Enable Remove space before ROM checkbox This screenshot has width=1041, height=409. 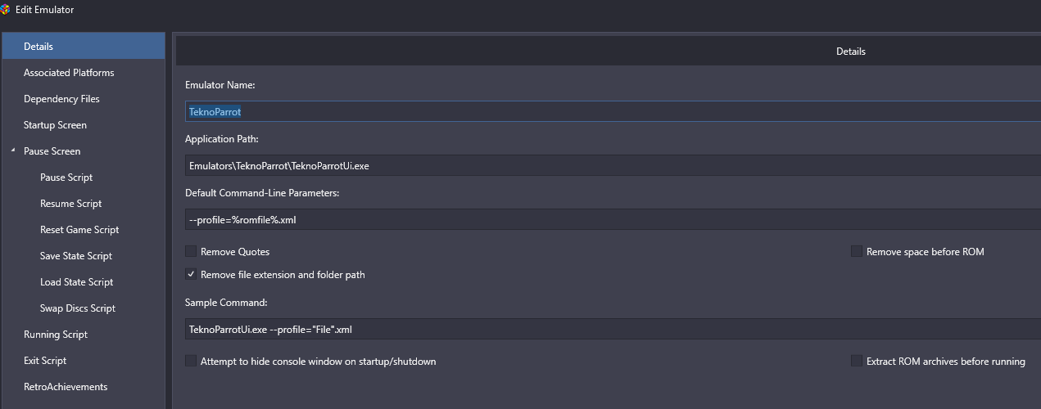pos(857,252)
